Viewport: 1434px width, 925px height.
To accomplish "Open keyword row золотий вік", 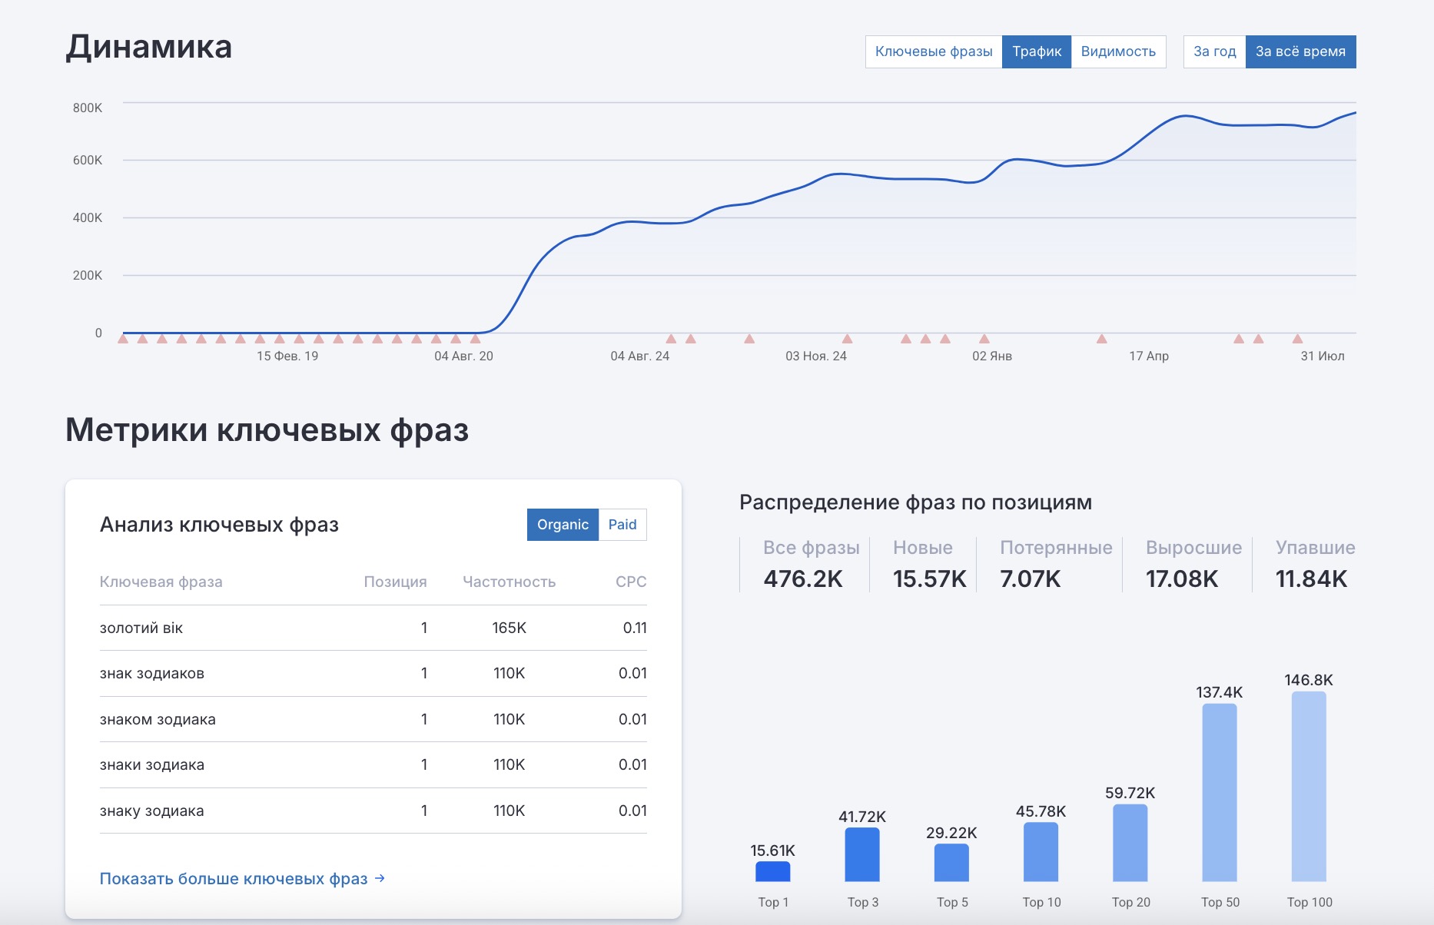I will [x=141, y=628].
